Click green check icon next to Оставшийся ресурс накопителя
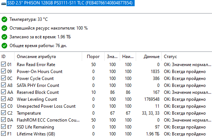The width and height of the screenshot is (212, 138). 4,28
